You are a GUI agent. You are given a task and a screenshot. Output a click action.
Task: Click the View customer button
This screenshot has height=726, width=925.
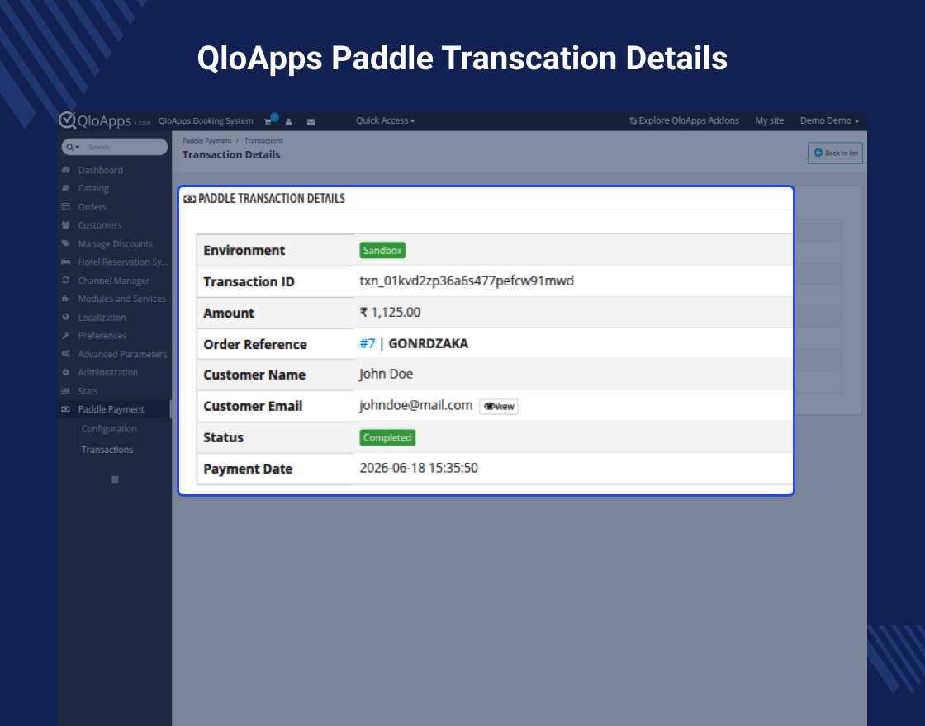(x=499, y=407)
